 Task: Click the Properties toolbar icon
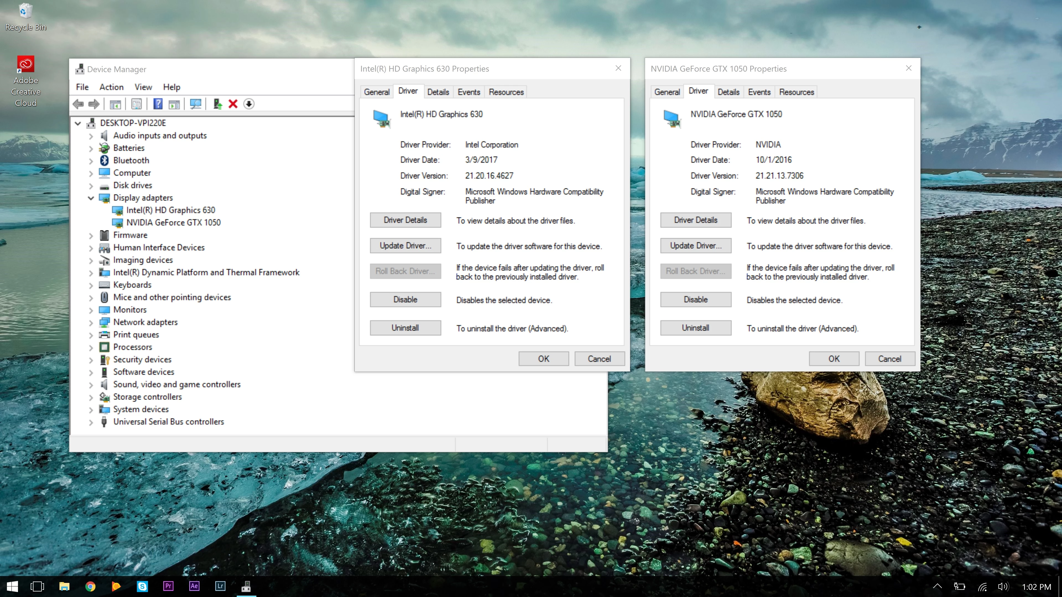(136, 104)
